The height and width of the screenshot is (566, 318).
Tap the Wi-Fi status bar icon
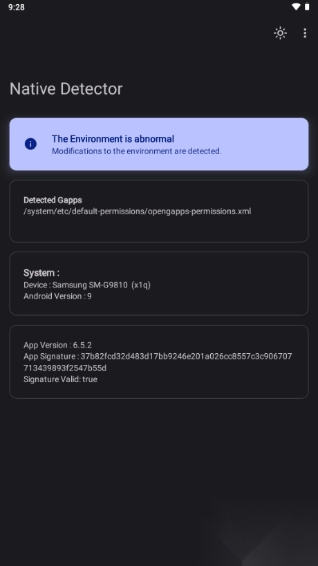(x=296, y=7)
